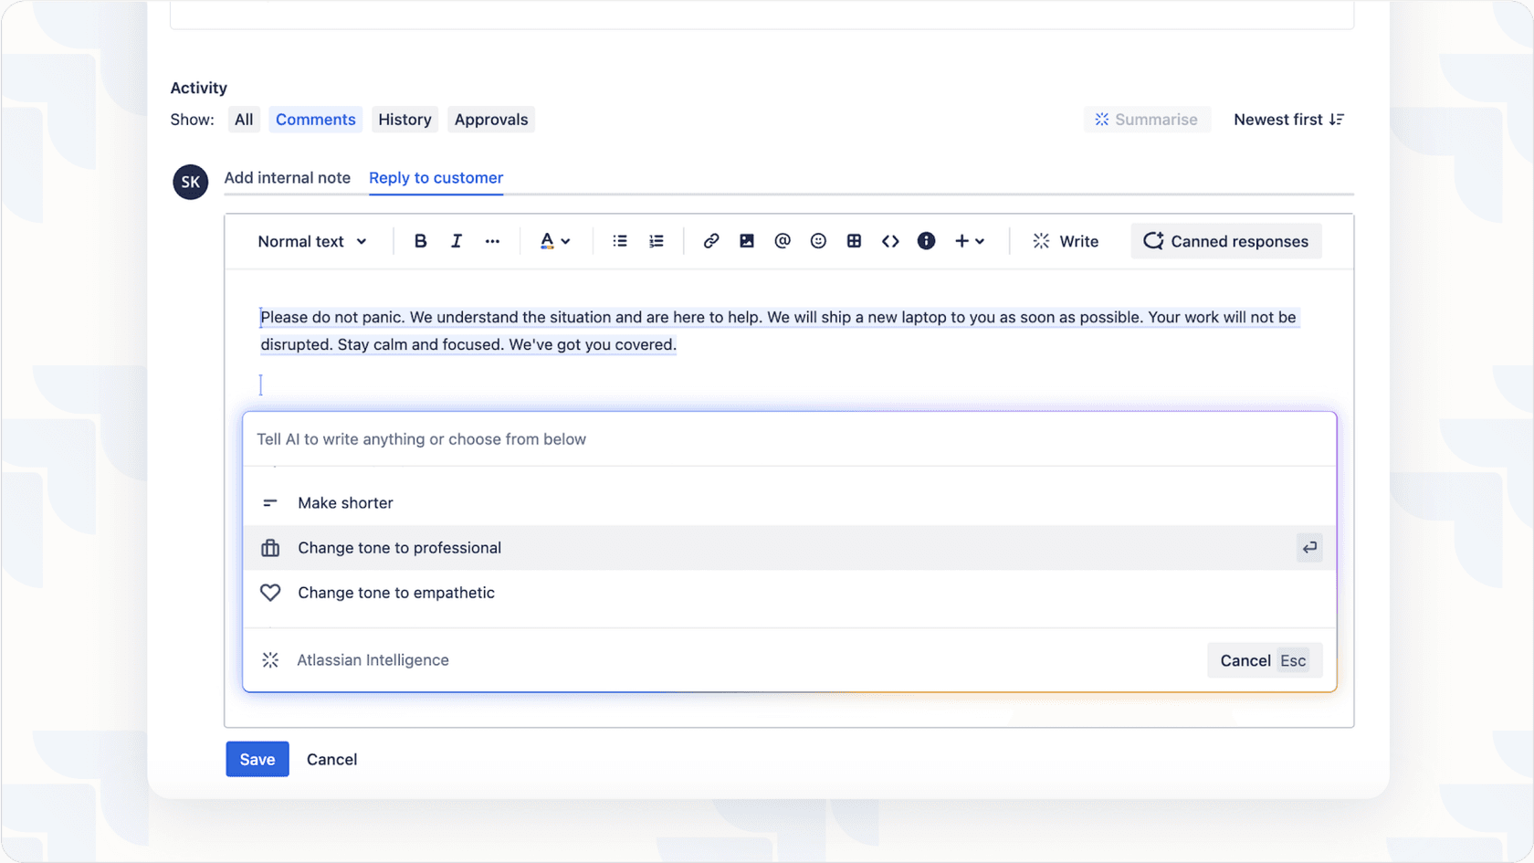This screenshot has width=1534, height=863.
Task: Show History in the activity feed
Action: tap(405, 119)
